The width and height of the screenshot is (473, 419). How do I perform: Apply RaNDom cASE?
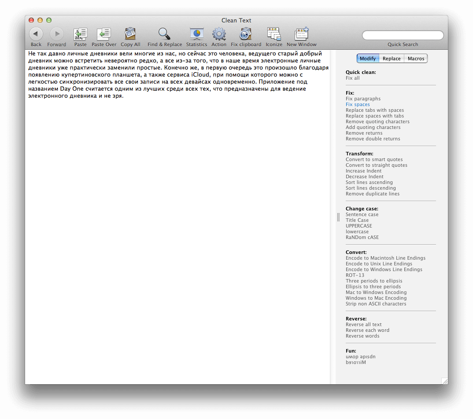point(362,237)
